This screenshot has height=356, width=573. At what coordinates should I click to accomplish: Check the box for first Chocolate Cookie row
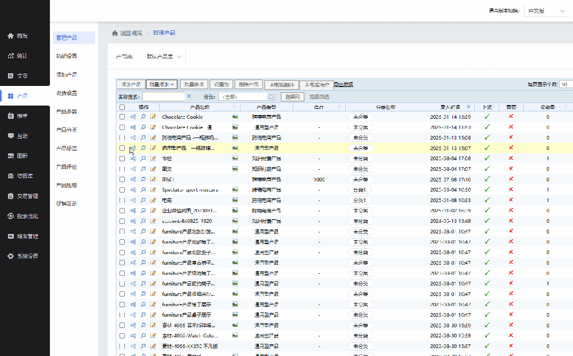coord(122,117)
